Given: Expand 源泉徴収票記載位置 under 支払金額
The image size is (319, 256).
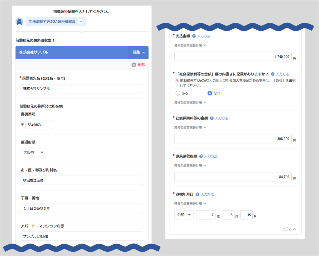Looking at the screenshot, I should 190,46.
